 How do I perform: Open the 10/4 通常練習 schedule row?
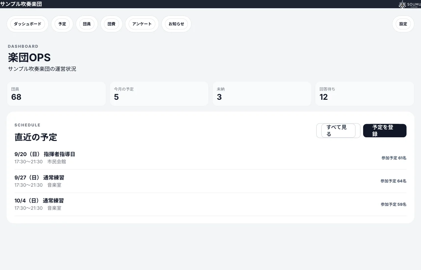[x=210, y=204]
